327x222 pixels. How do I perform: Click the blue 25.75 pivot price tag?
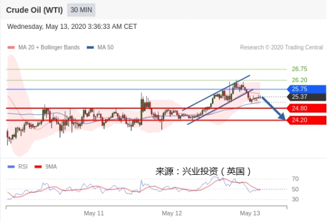(306, 89)
